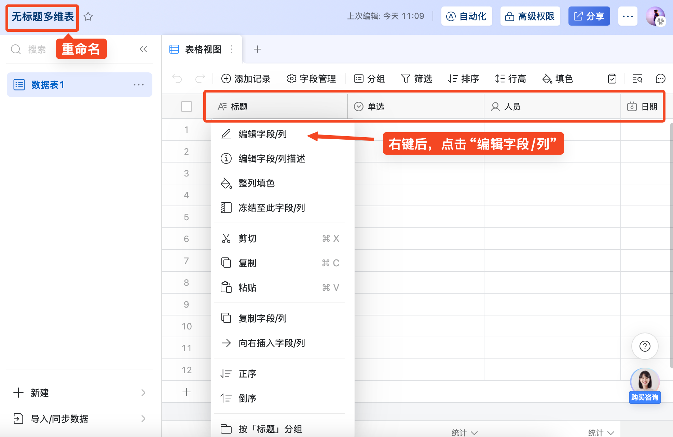
Task: Switch to the 表格视图 tab
Action: tap(203, 49)
